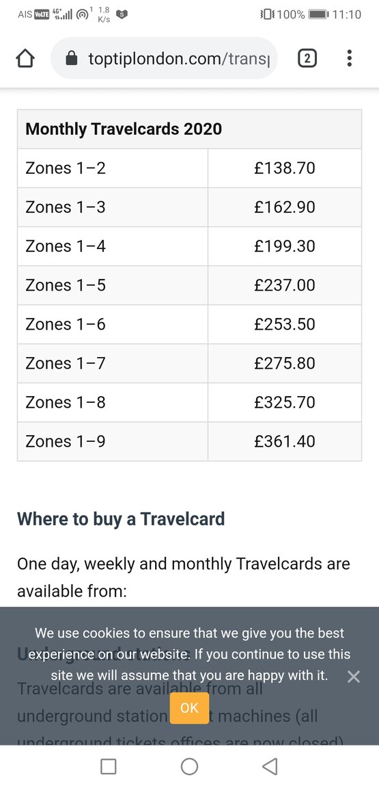Tap the Android back triangle button

(270, 766)
